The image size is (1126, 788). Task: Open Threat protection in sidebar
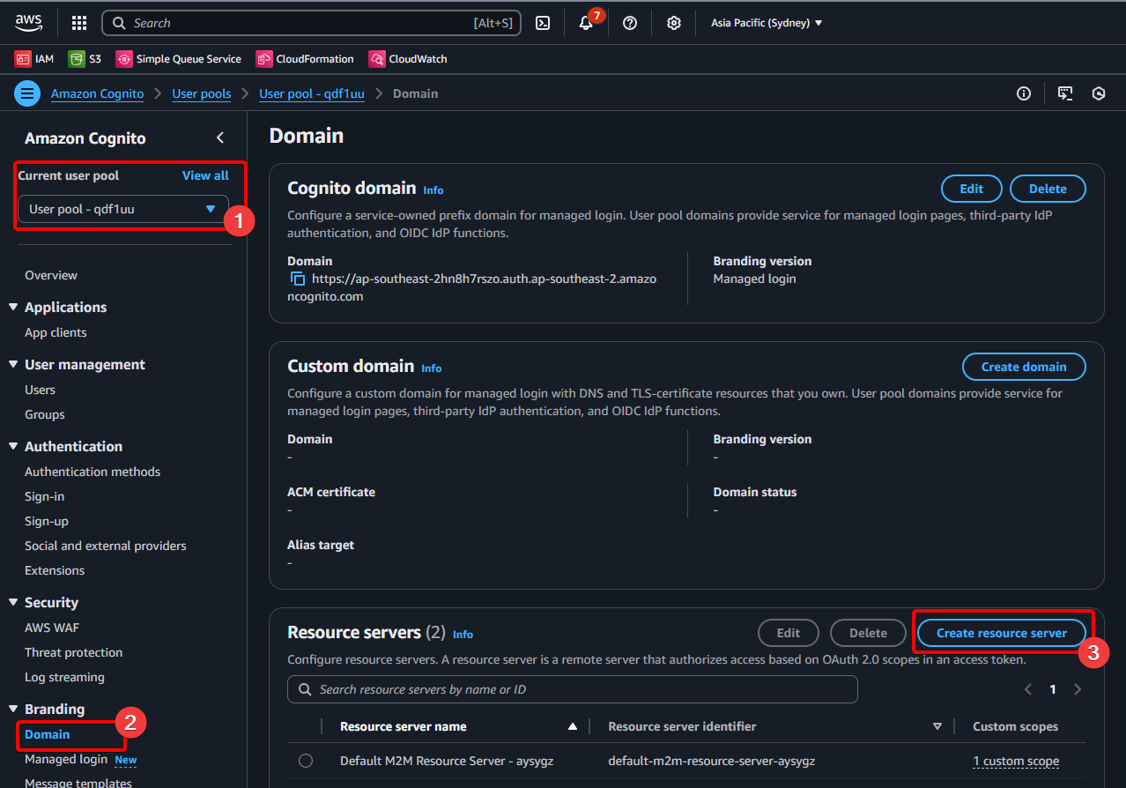tap(73, 652)
